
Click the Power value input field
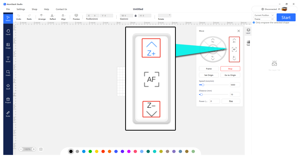(214, 101)
